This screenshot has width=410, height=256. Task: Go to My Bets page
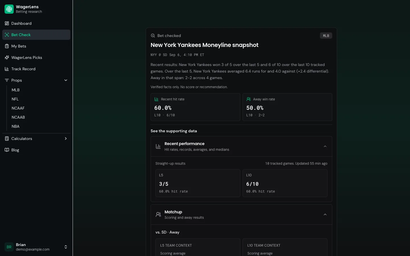point(36,46)
